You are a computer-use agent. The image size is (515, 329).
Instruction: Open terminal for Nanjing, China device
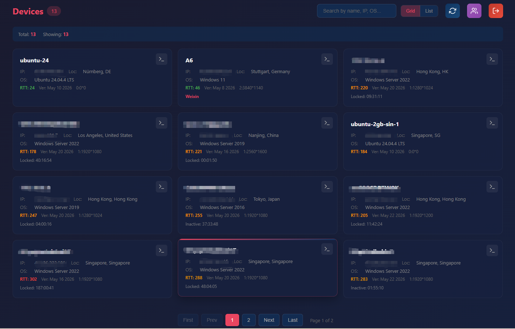pos(327,123)
